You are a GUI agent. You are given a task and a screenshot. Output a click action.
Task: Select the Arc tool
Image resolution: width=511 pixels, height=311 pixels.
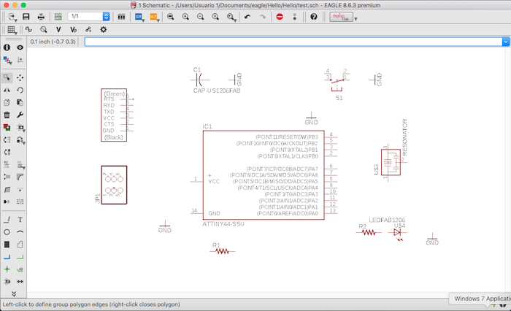pyautogui.click(x=20, y=232)
